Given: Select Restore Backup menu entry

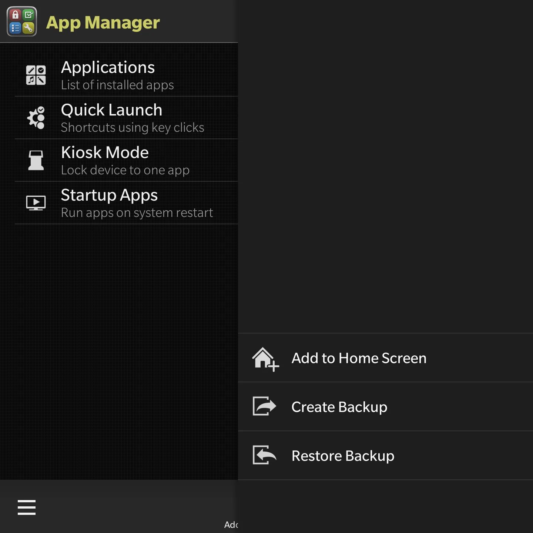Looking at the screenshot, I should pyautogui.click(x=385, y=456).
